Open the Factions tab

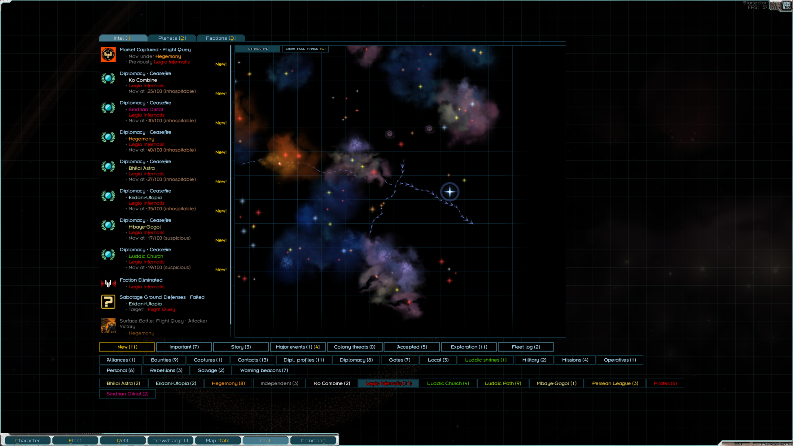click(x=221, y=38)
